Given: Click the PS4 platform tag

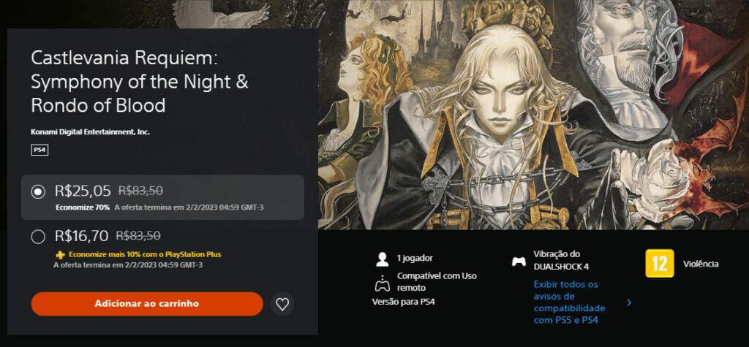Looking at the screenshot, I should coord(39,150).
